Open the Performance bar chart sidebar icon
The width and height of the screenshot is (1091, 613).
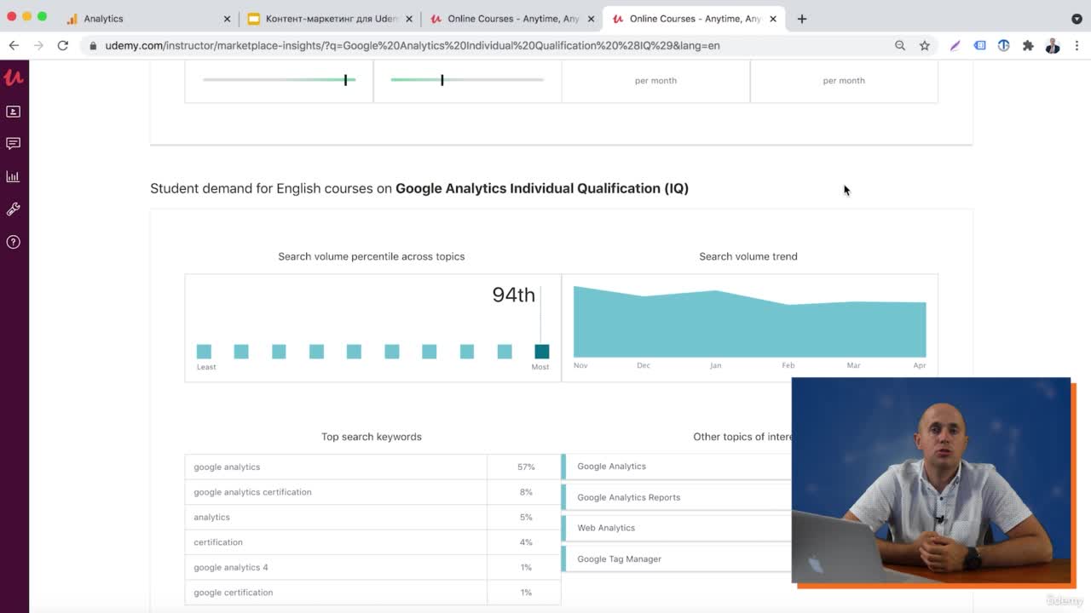(x=13, y=176)
